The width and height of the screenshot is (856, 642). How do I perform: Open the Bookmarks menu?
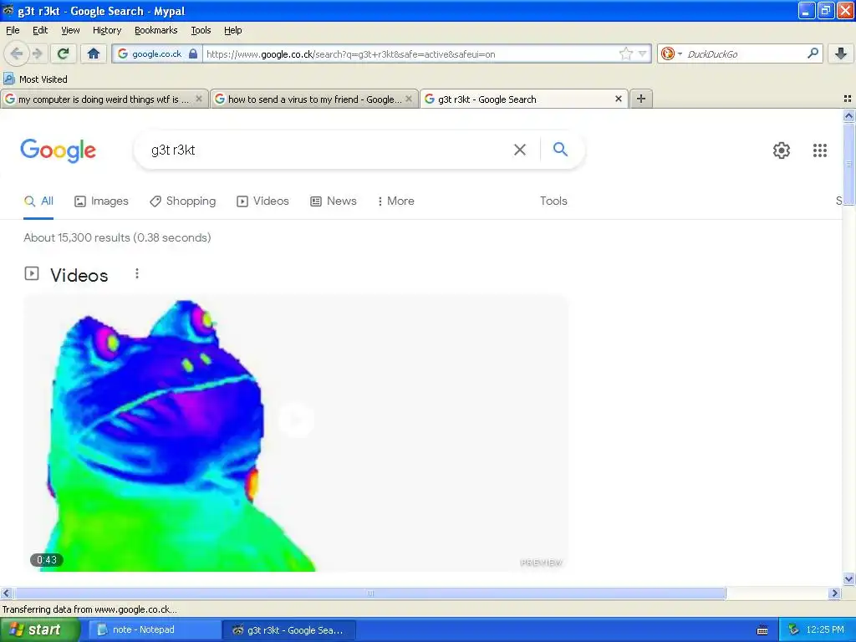(x=155, y=30)
